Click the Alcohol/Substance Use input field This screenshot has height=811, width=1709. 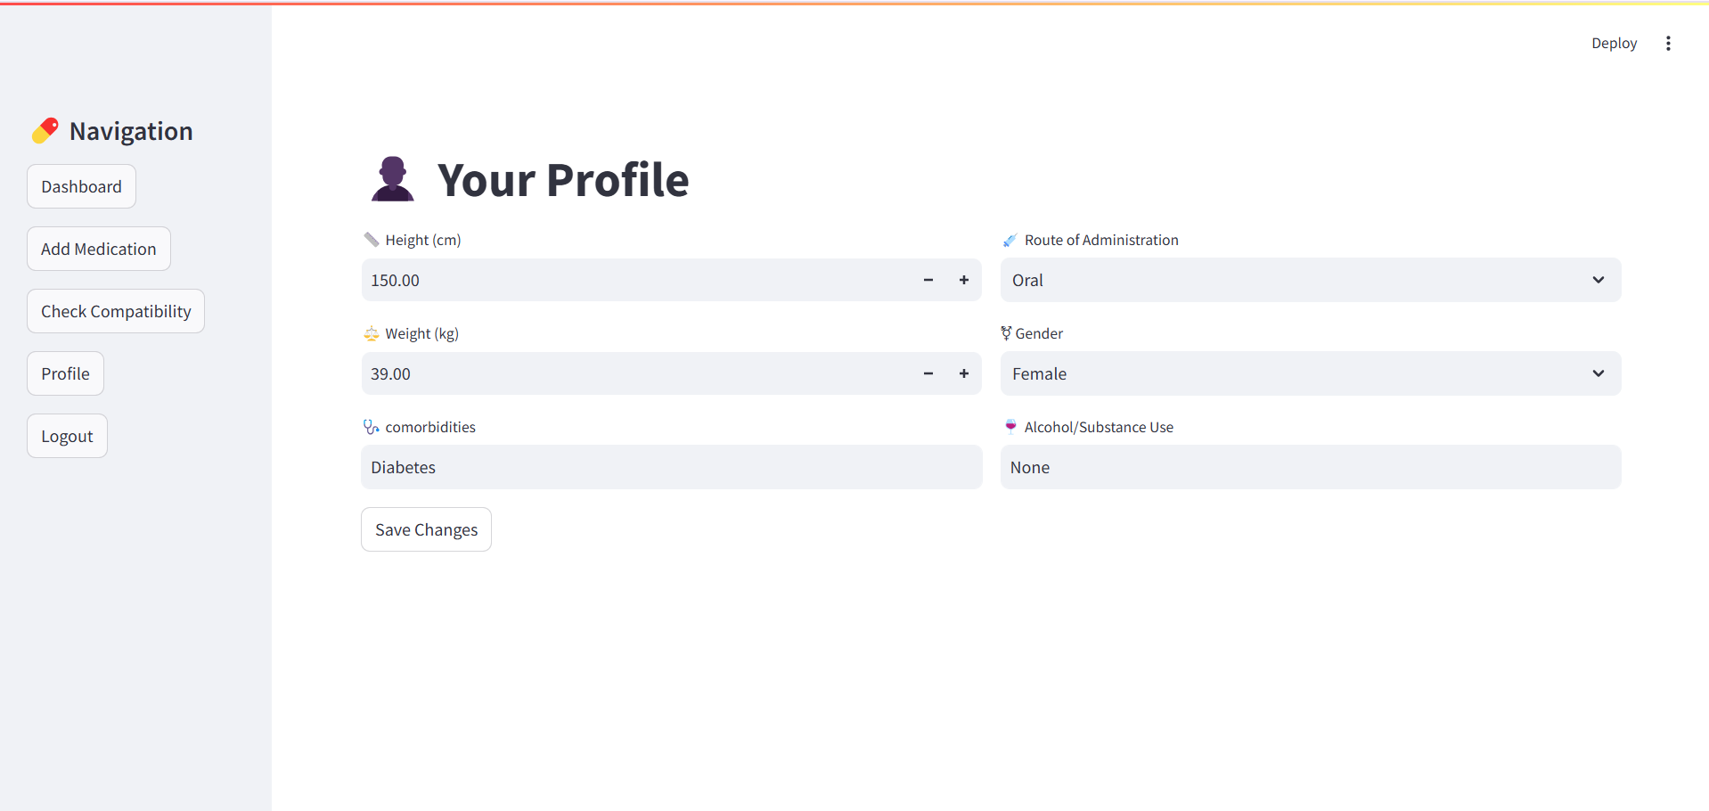[x=1310, y=467]
